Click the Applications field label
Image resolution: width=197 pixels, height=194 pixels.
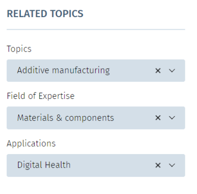(x=31, y=144)
